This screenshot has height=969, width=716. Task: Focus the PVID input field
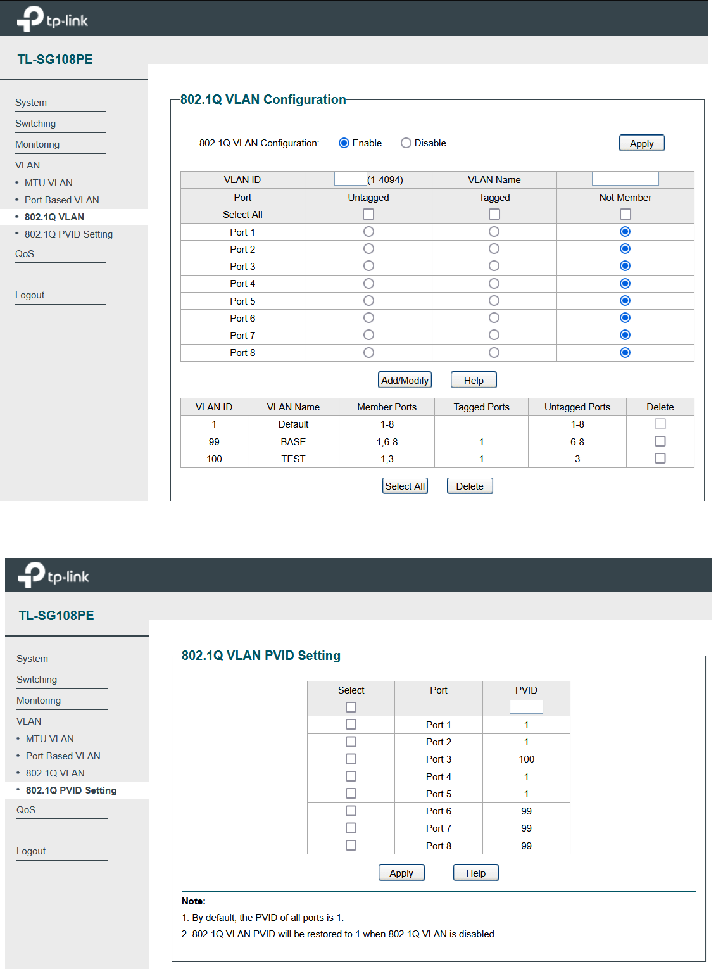point(526,707)
